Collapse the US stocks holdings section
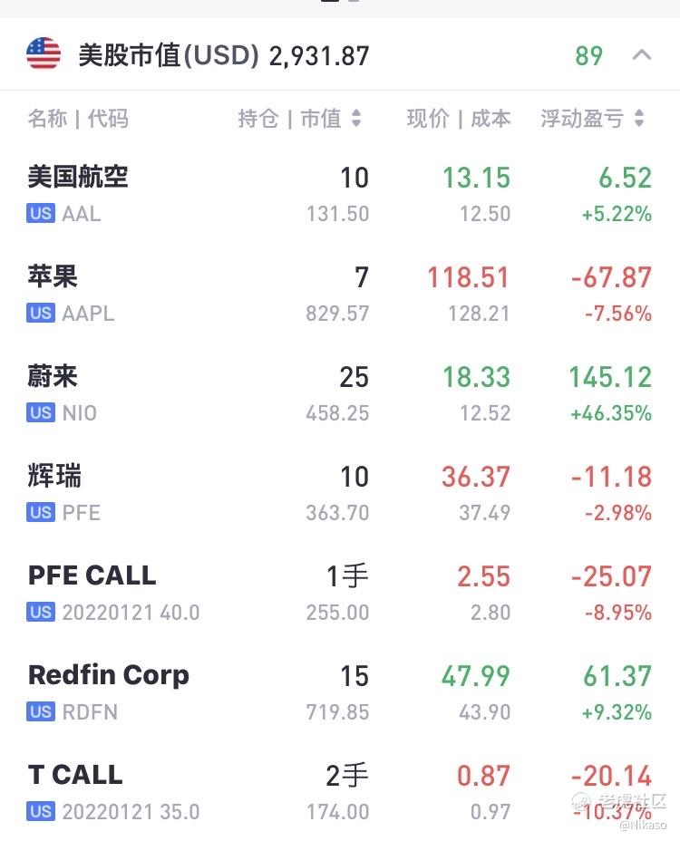This screenshot has height=841, width=680. [x=641, y=55]
